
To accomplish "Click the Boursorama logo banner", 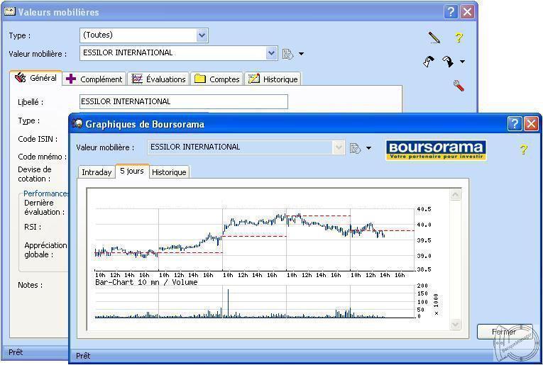I will (x=436, y=150).
